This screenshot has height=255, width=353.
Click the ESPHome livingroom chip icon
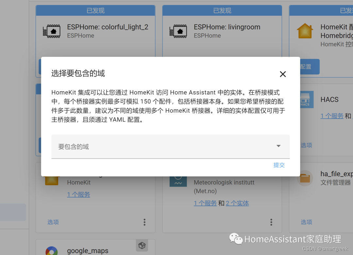click(178, 31)
